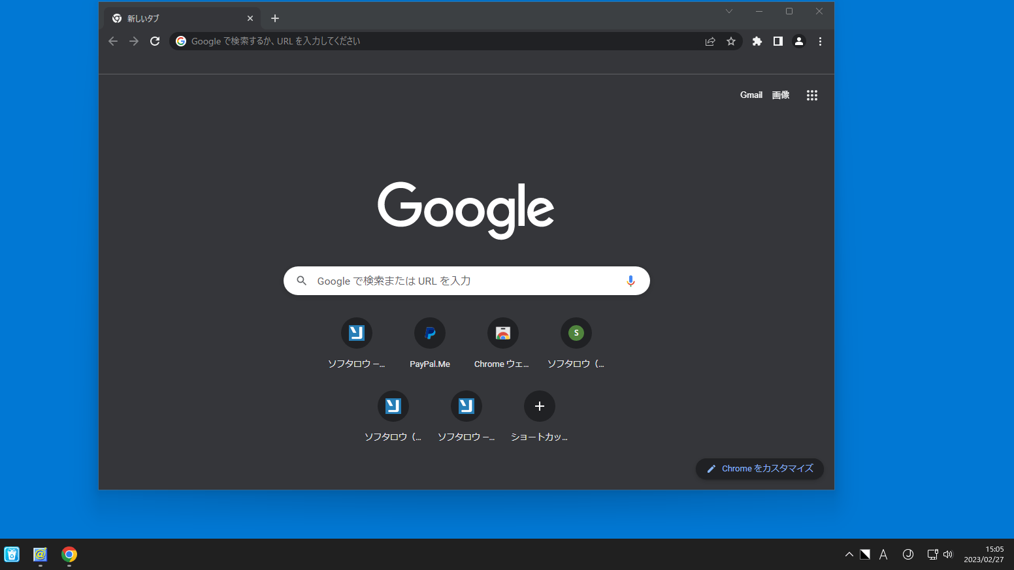Screen dimensions: 1014x570
Task: Start voice search with microphone icon
Action: [x=630, y=281]
